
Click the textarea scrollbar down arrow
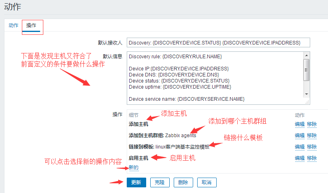click(x=307, y=94)
